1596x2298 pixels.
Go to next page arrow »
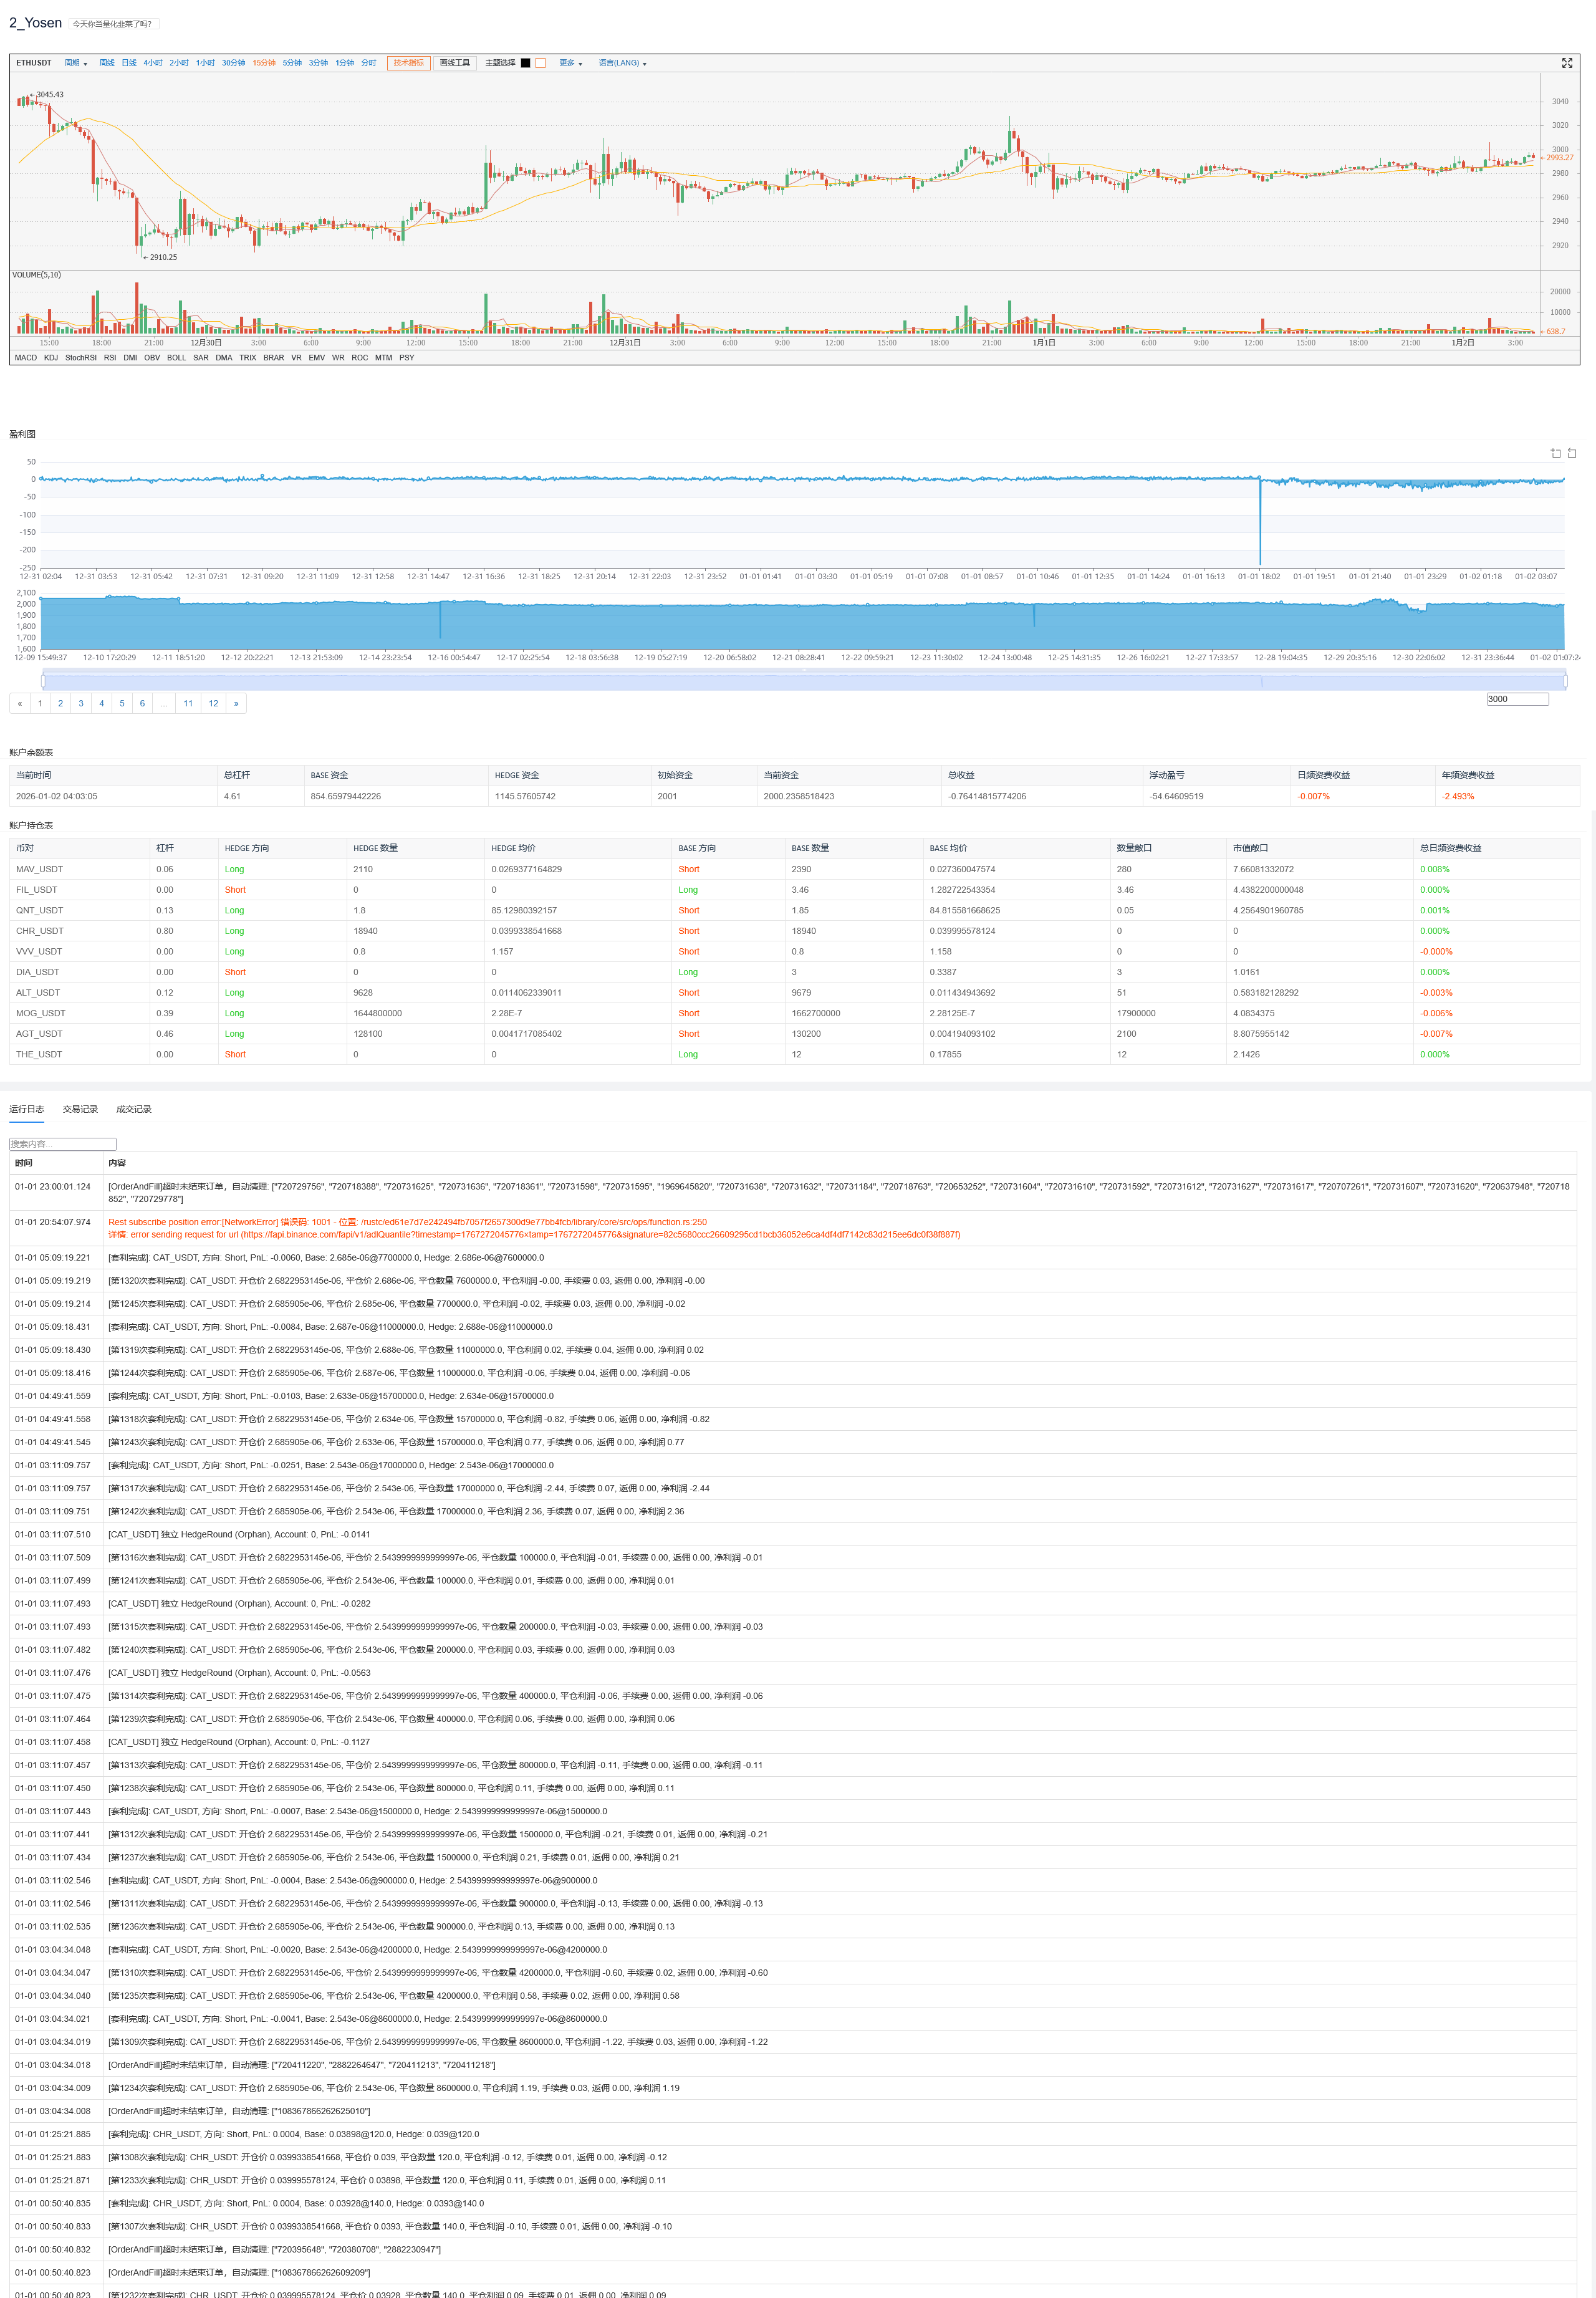pos(236,703)
